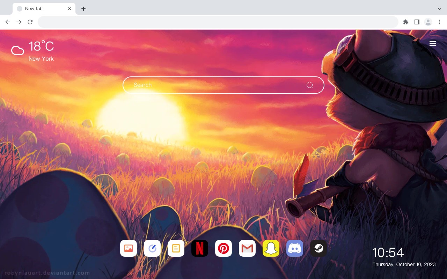
Task: Select the New tab tab
Action: 44,9
